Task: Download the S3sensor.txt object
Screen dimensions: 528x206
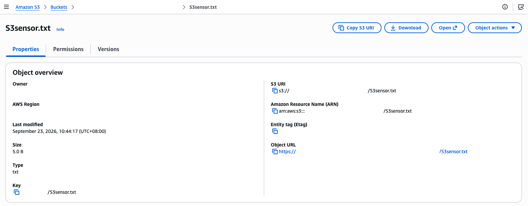Action: (x=406, y=28)
